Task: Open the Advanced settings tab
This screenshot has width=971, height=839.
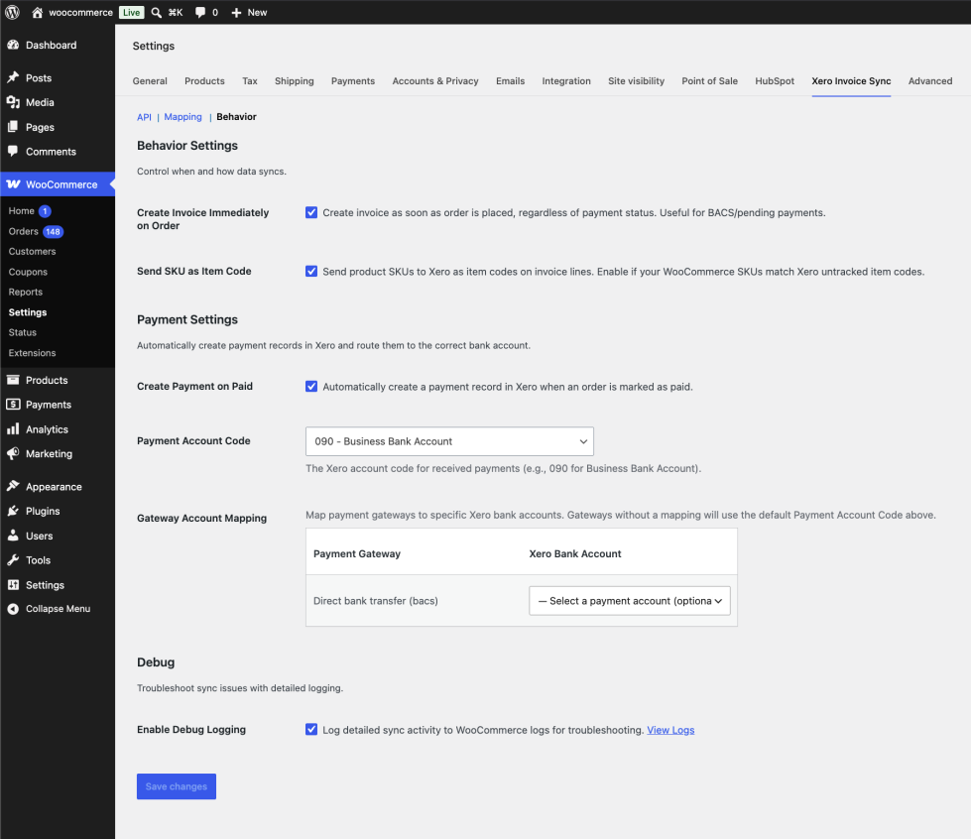Action: (x=930, y=81)
